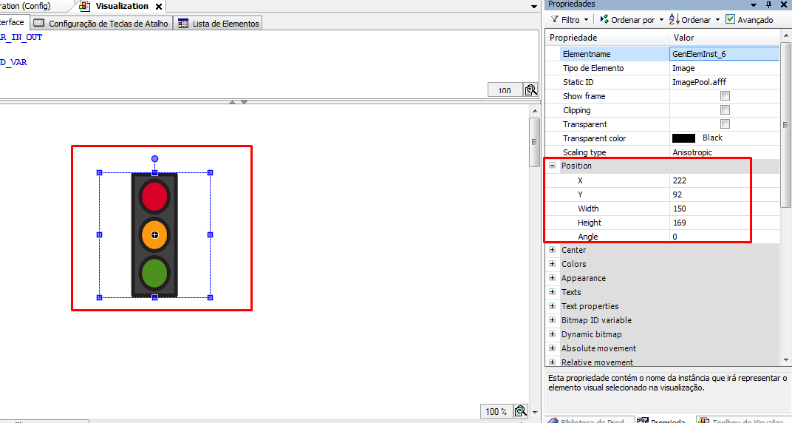Expand the Colors property group
Image resolution: width=792 pixels, height=423 pixels.
pos(552,264)
